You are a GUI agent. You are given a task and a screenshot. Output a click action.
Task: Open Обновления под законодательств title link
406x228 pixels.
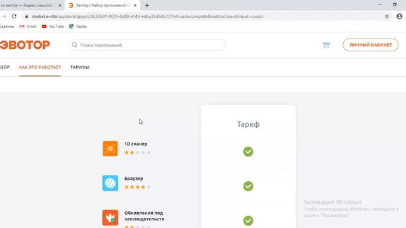pos(144,216)
